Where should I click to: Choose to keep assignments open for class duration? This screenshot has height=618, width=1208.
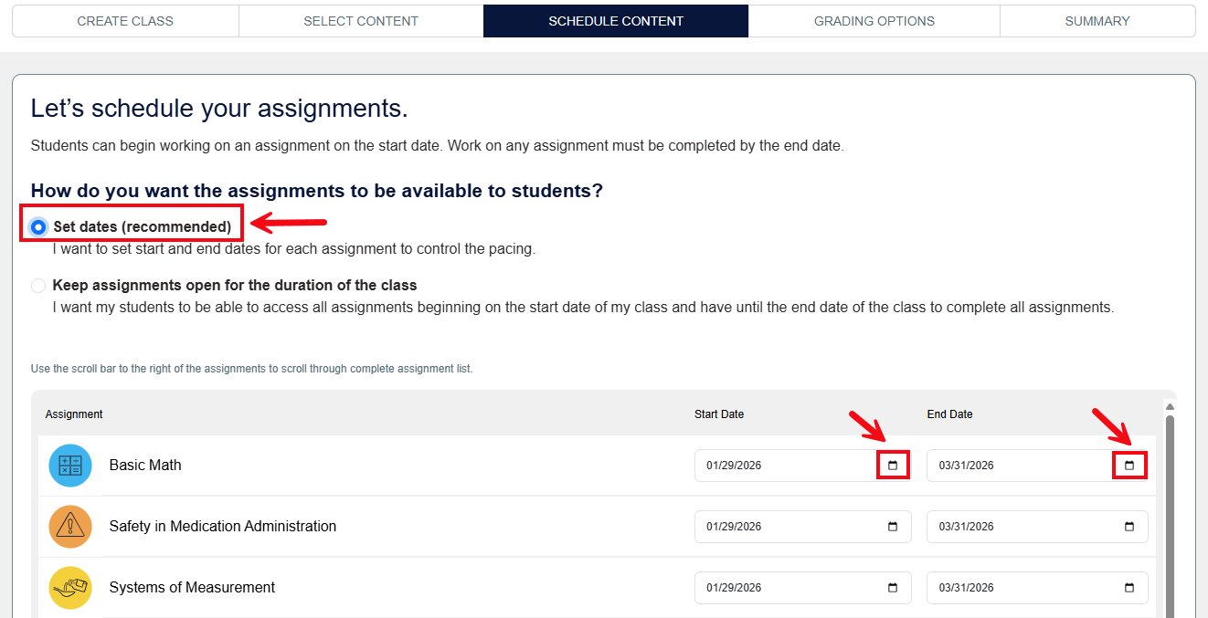[x=38, y=285]
